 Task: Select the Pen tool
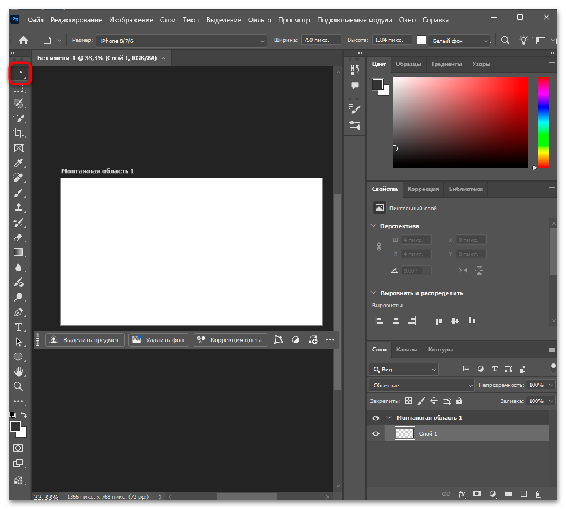coord(18,312)
